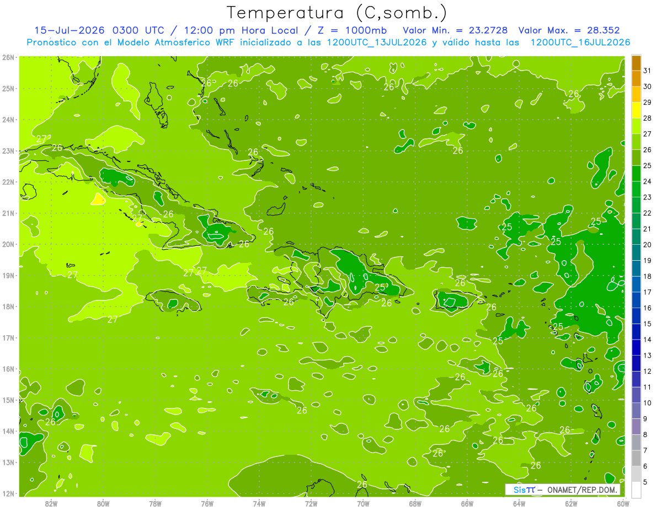Viewport: 662px width, 511px height.
Task: Select the initialization time '1200UTC_13JUL2026'
Action: pyautogui.click(x=377, y=42)
